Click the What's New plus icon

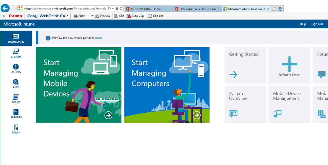(x=289, y=64)
